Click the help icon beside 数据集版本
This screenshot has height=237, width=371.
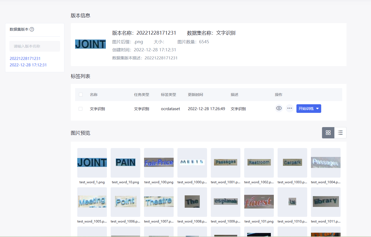click(x=32, y=29)
